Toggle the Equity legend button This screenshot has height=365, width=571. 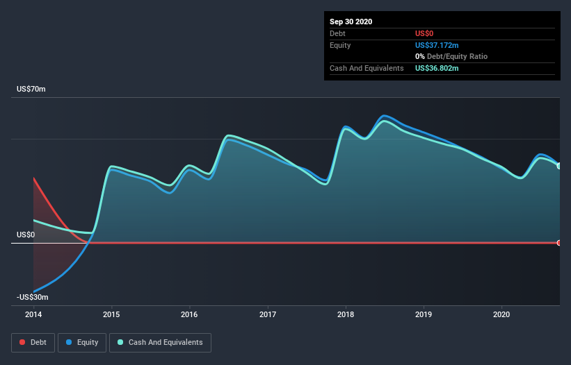point(82,343)
